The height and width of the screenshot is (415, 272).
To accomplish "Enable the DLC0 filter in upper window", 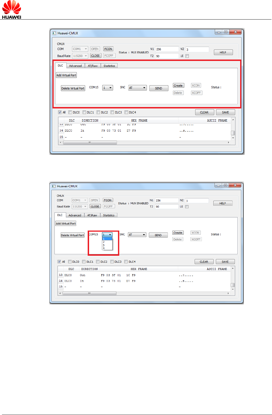I will pyautogui.click(x=70, y=112).
